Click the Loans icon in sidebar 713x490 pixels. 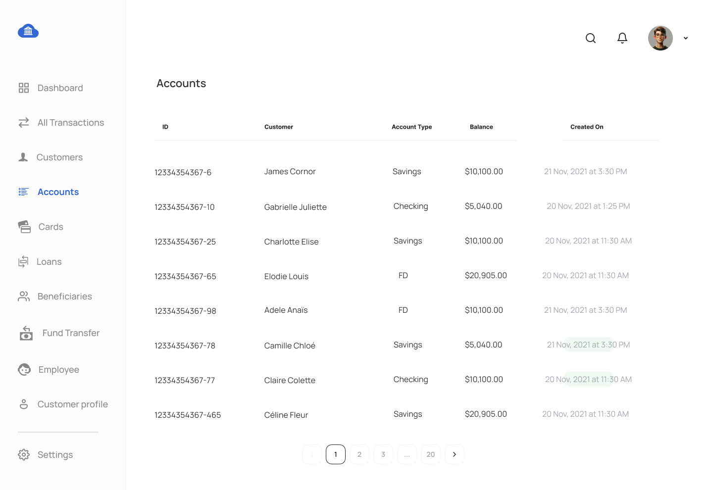click(23, 261)
